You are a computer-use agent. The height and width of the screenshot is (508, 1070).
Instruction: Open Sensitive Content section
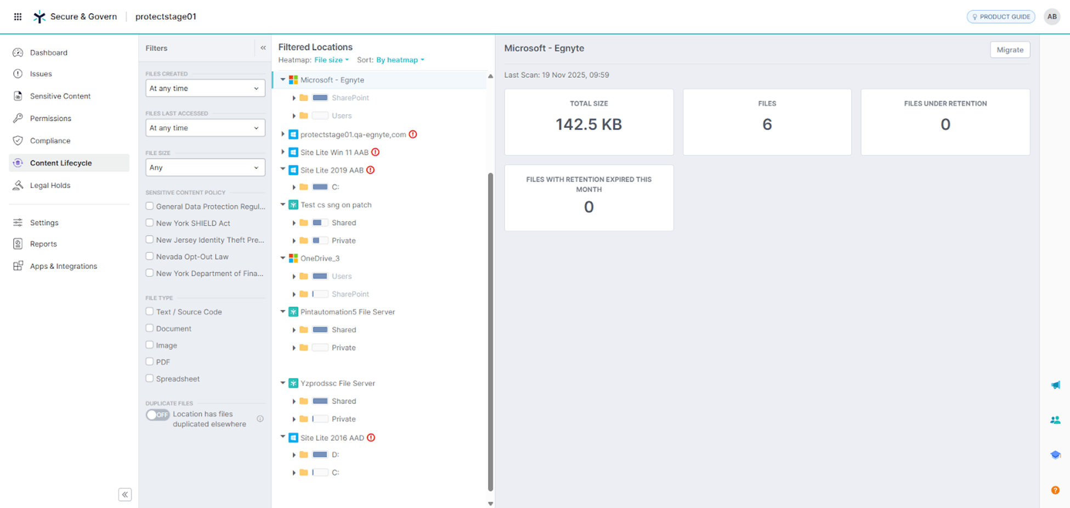(60, 96)
